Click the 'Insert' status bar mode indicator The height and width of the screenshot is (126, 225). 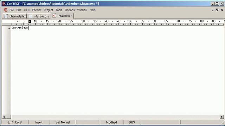(39, 122)
